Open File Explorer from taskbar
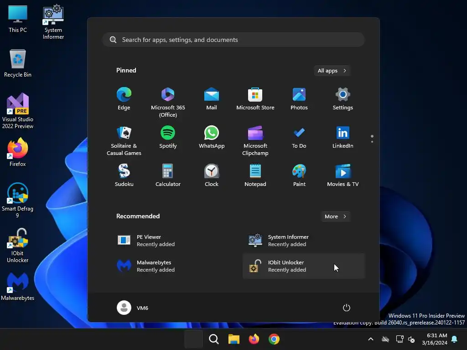This screenshot has width=467, height=350. (x=234, y=339)
